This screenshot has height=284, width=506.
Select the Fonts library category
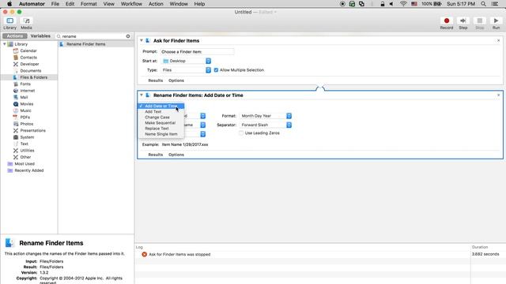point(25,84)
